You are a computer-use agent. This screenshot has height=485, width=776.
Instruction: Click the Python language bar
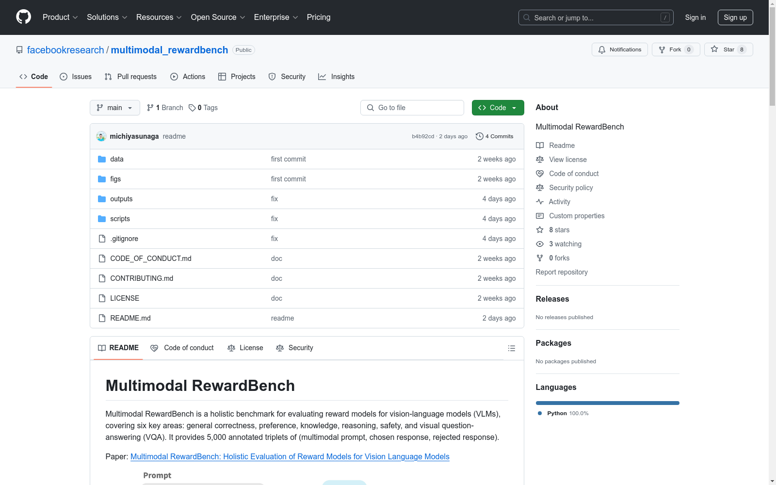pos(608,403)
